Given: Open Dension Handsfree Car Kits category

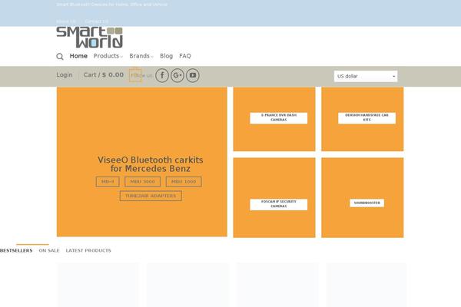Looking at the screenshot, I should [367, 117].
